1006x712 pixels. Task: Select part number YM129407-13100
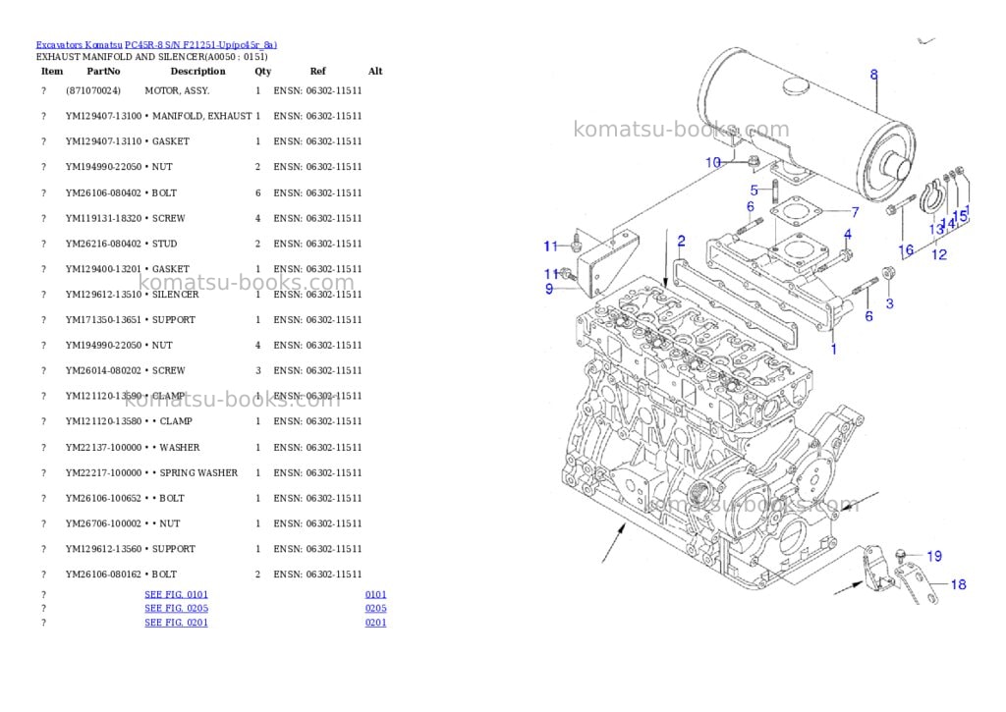(103, 116)
